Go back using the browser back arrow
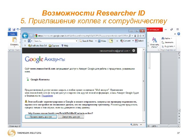Image resolution: width=187 pixels, height=140 pixels. pyautogui.click(x=25, y=36)
